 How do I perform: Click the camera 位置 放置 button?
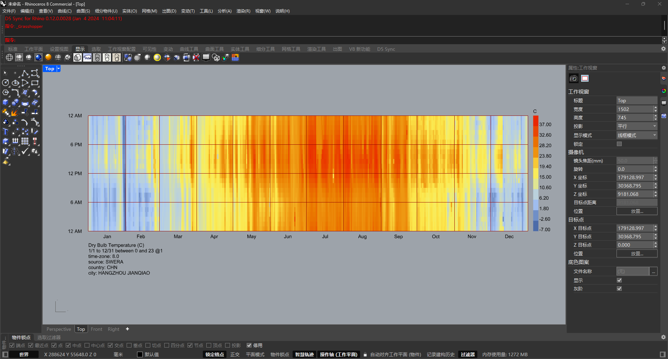(x=637, y=211)
